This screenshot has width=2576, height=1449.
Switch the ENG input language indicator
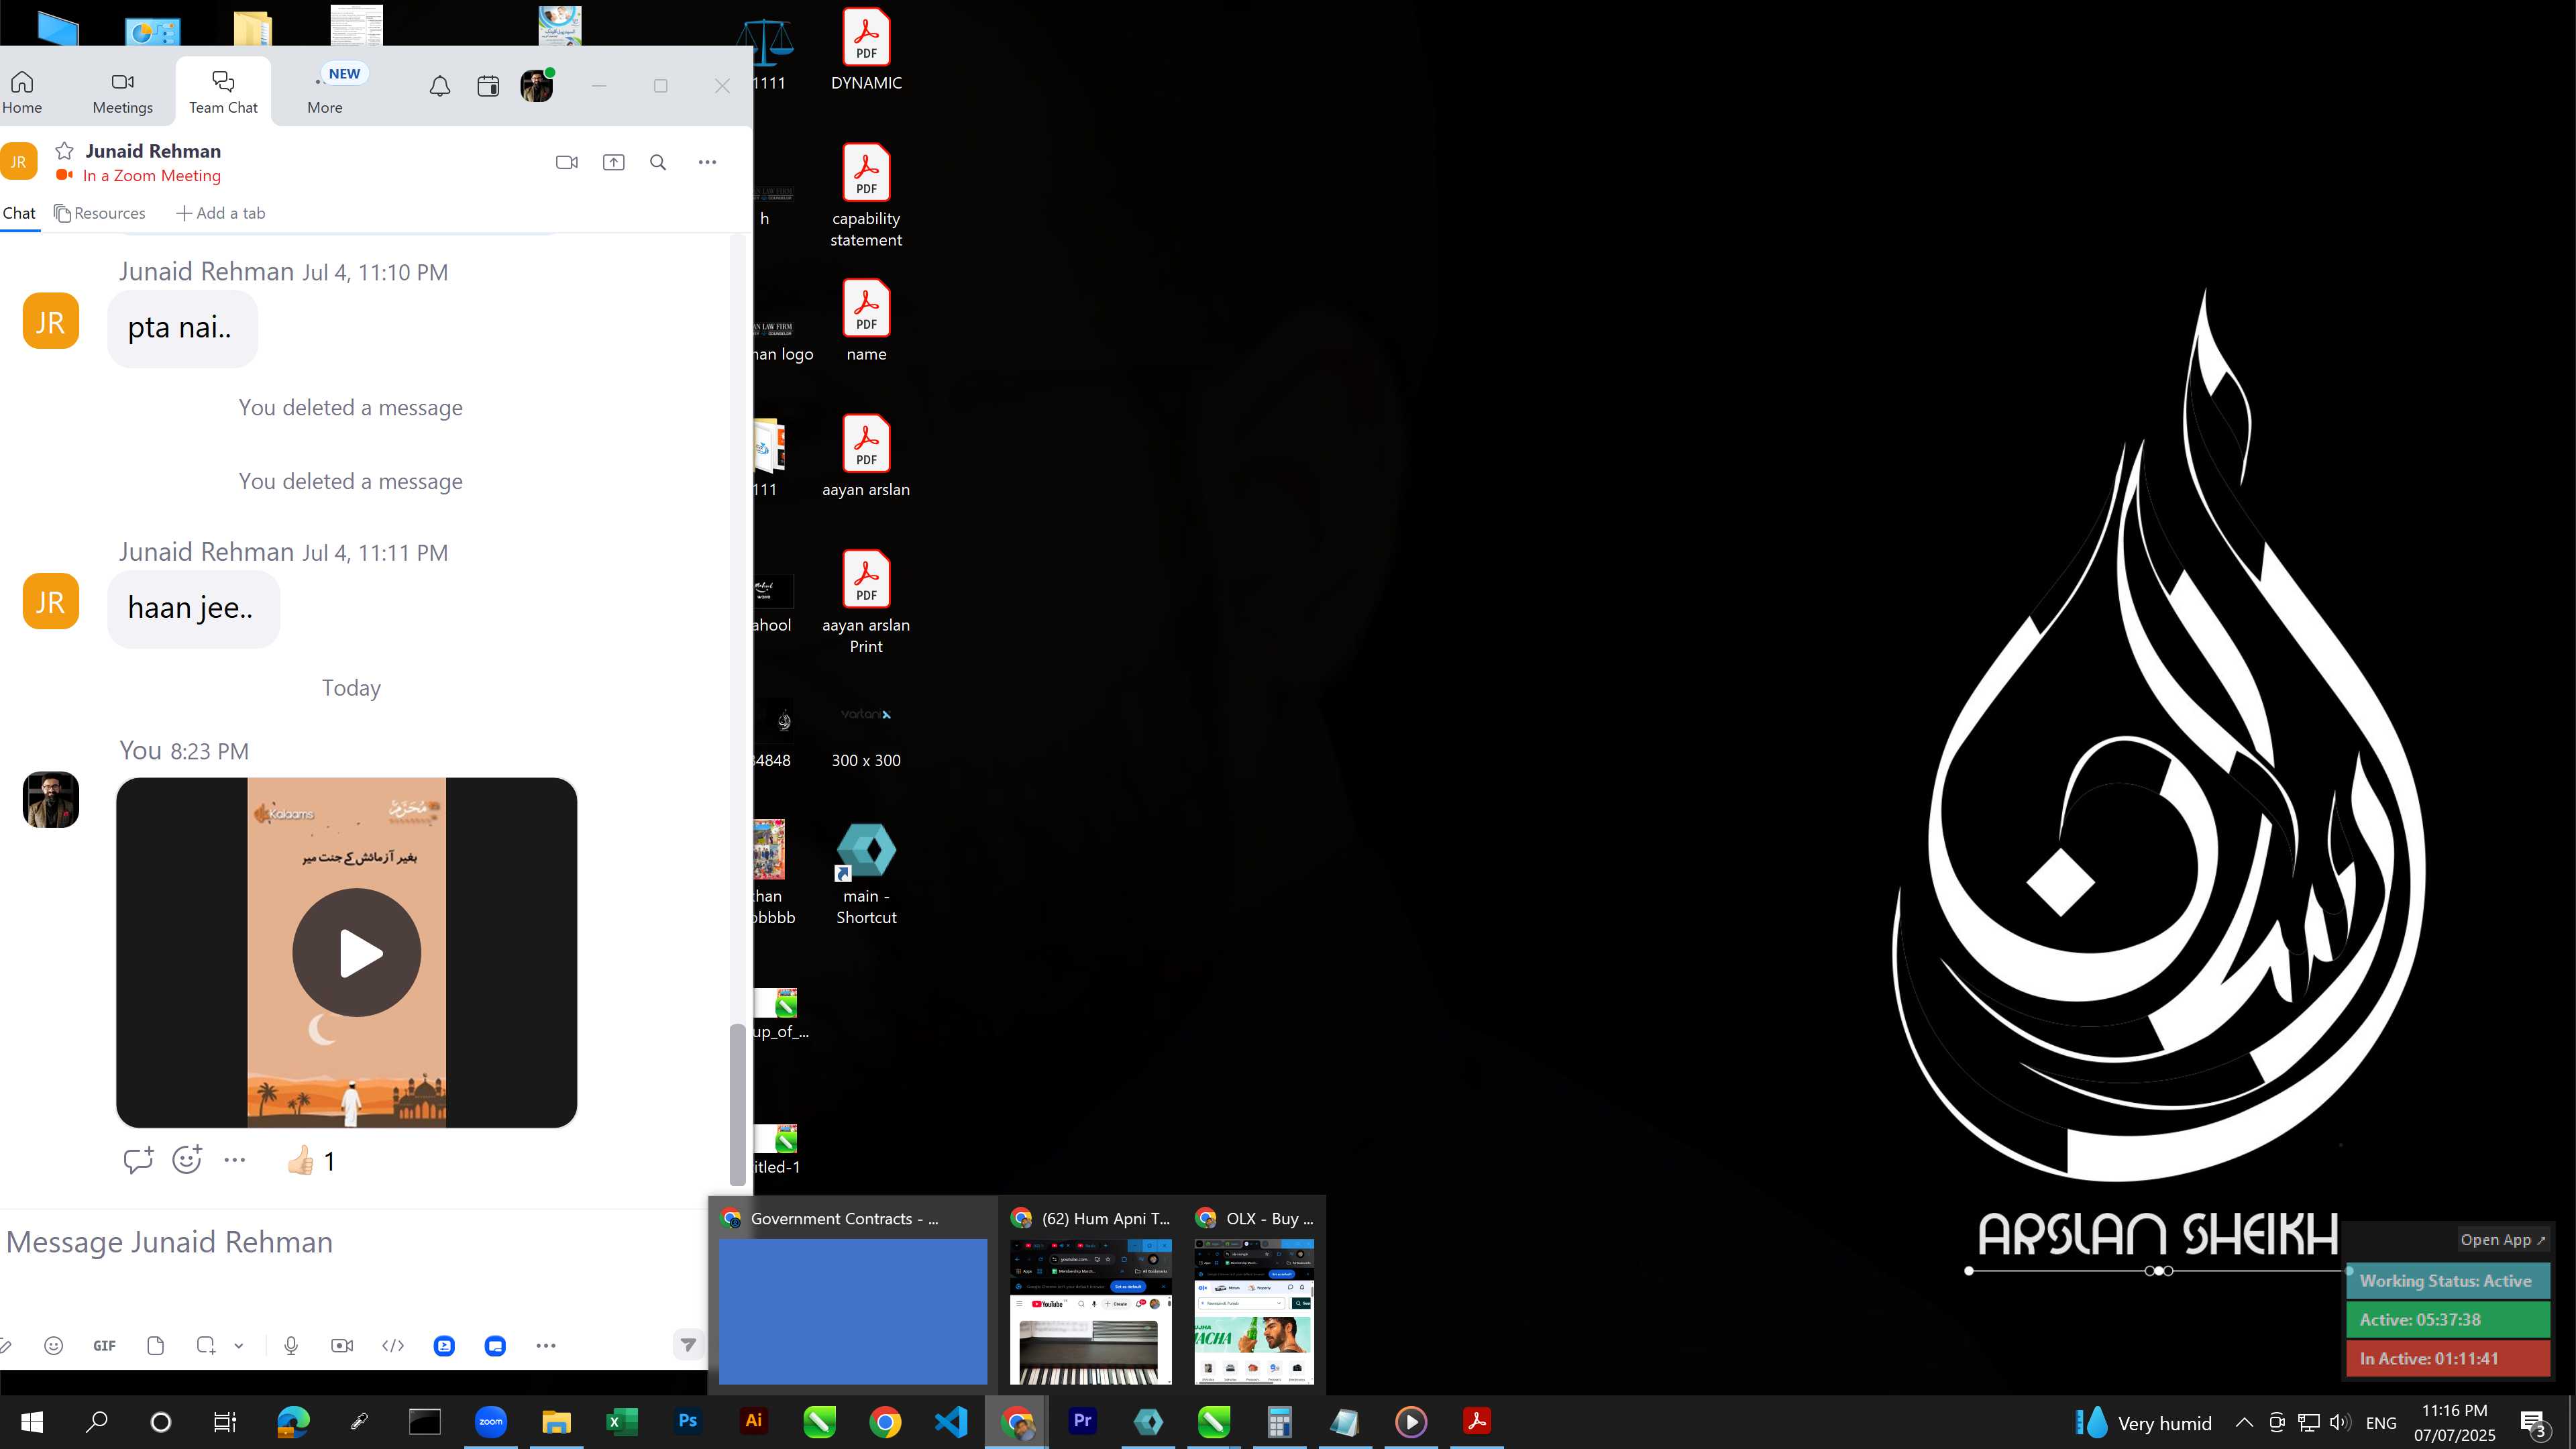2381,1422
